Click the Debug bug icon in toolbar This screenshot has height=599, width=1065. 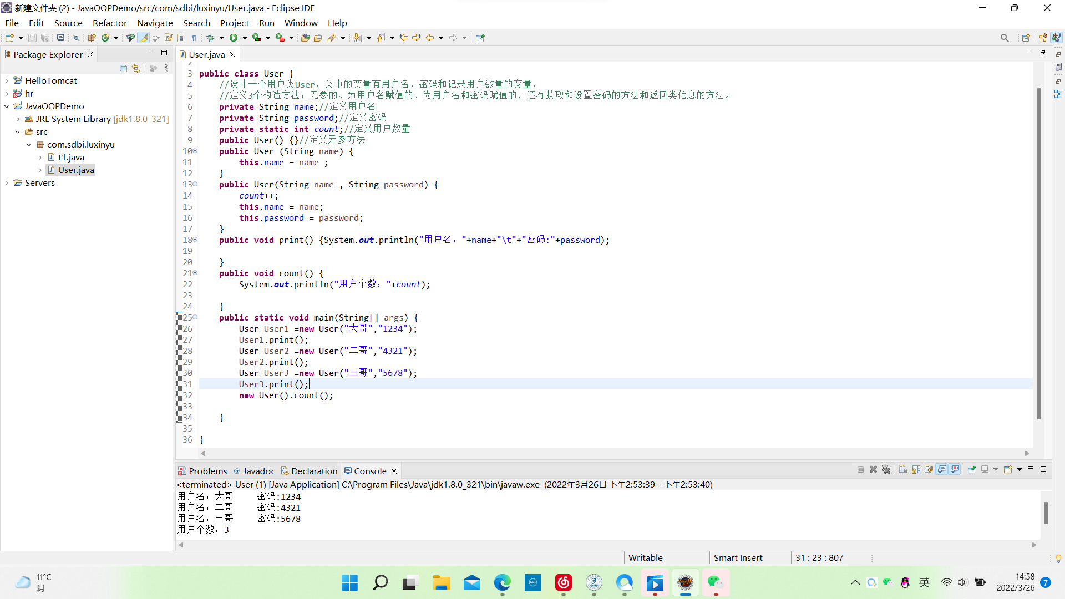point(211,38)
